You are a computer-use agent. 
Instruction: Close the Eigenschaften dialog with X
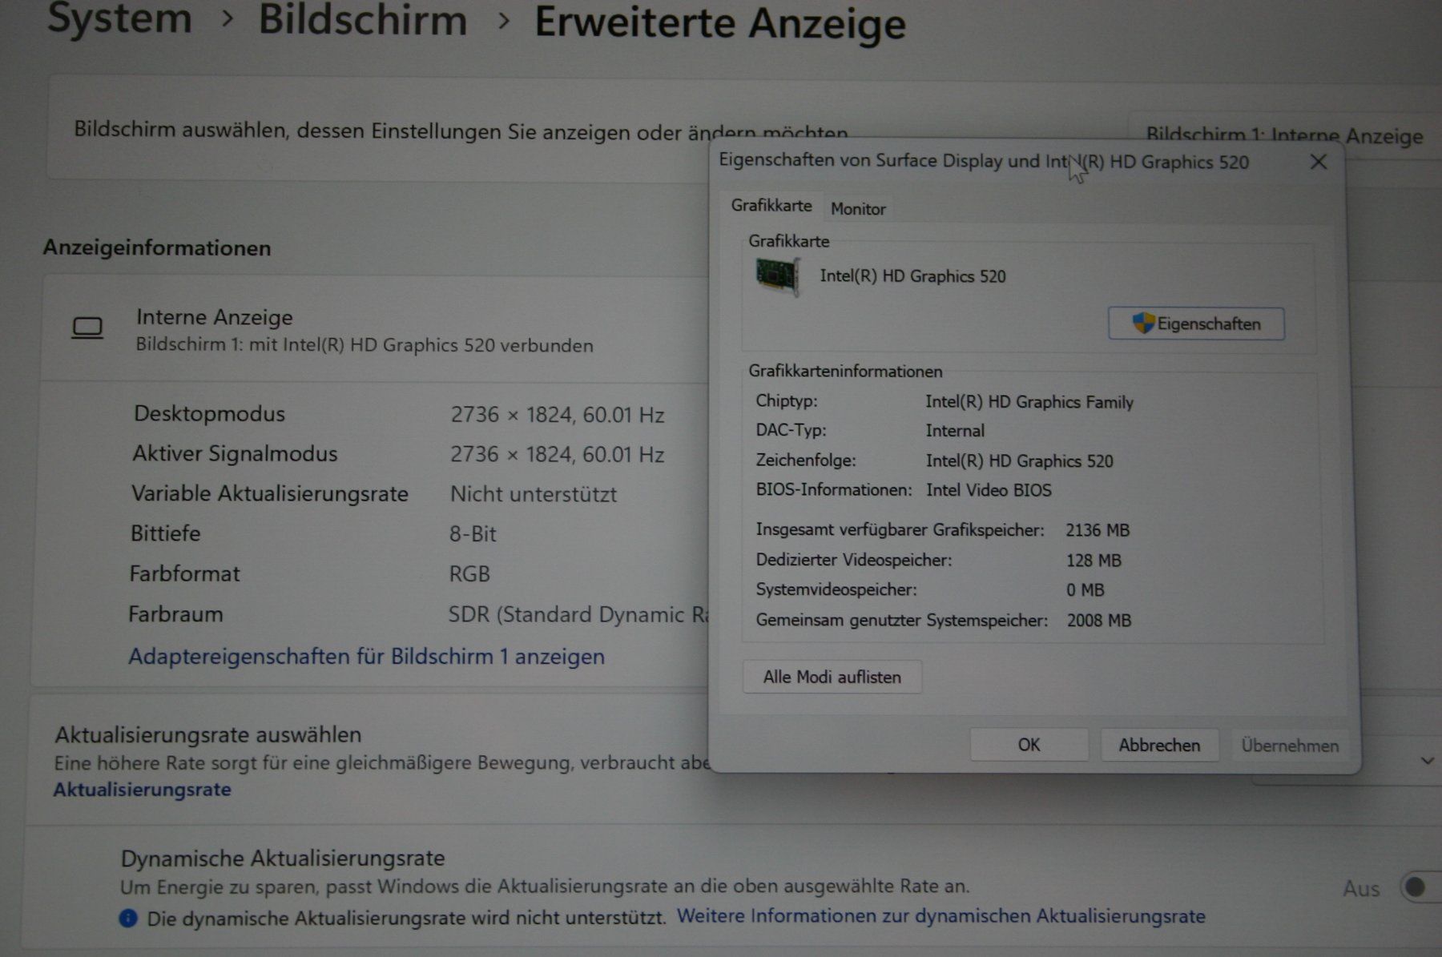(1318, 162)
